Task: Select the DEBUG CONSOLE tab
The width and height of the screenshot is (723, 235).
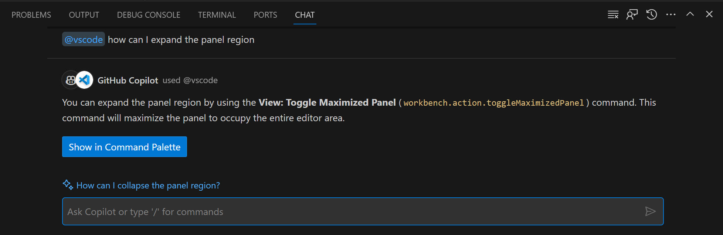Action: click(148, 15)
